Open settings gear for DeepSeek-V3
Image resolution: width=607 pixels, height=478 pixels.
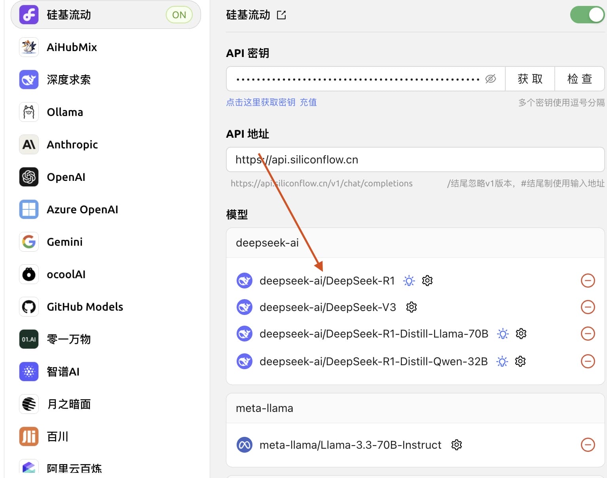point(412,307)
